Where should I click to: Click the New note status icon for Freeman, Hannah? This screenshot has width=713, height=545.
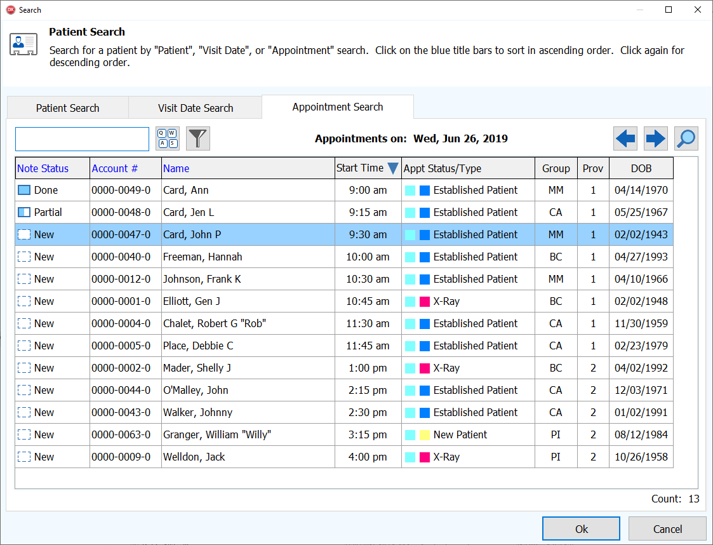[x=24, y=257]
